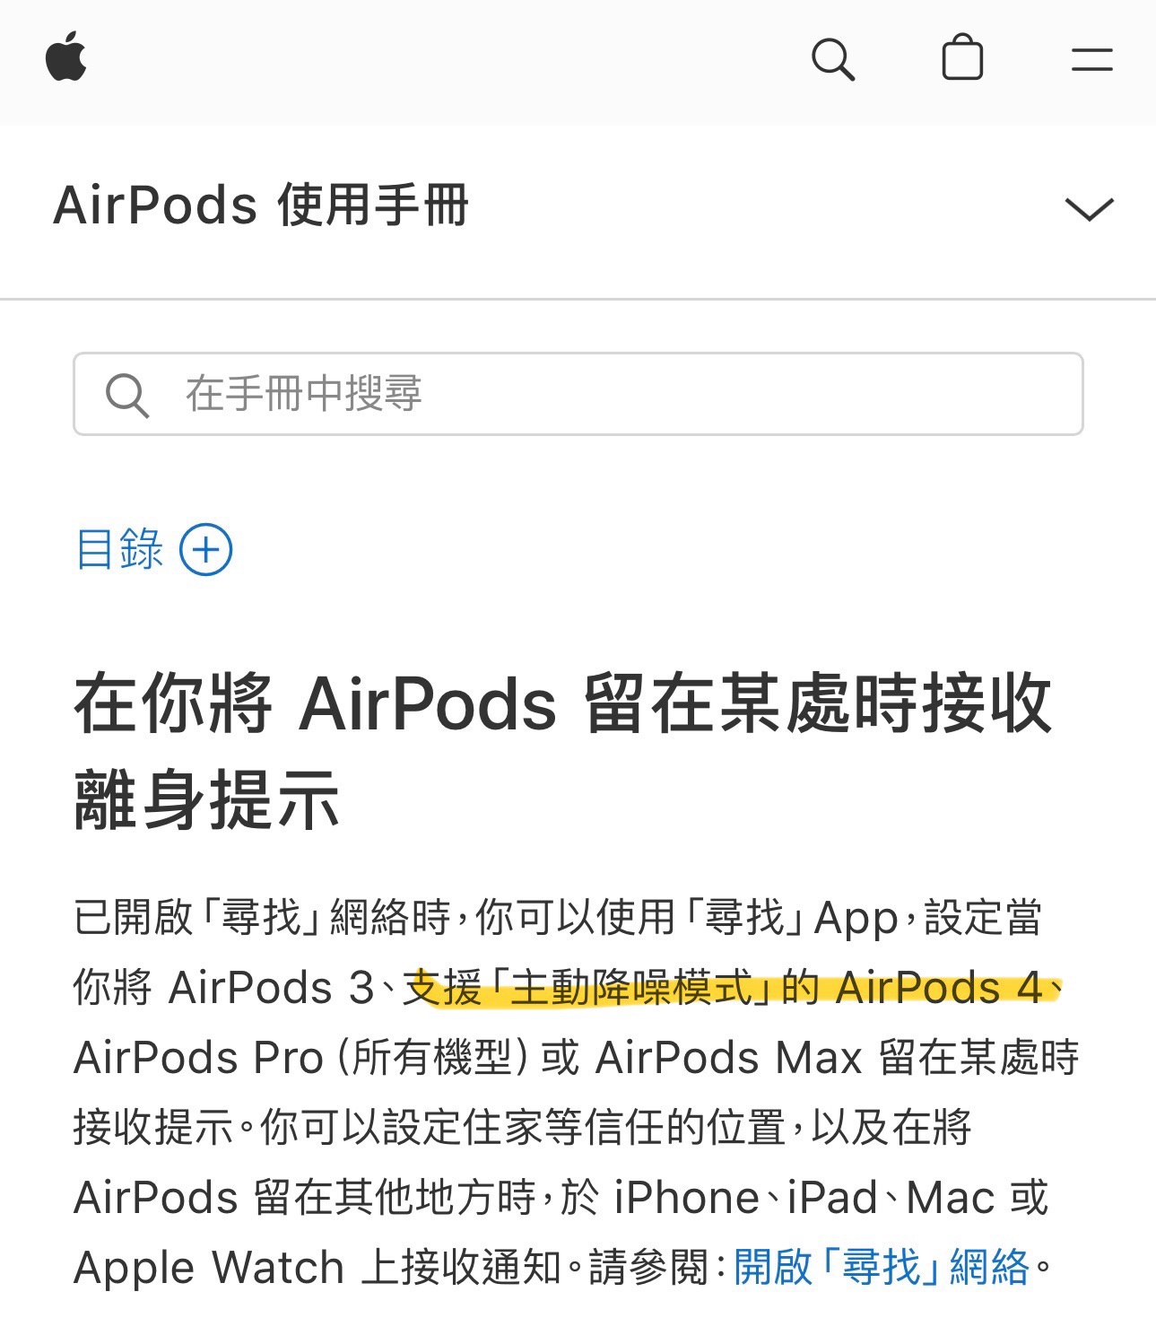Tap the Apple logo home icon
Screen dimensions: 1156x1318
coord(65,57)
